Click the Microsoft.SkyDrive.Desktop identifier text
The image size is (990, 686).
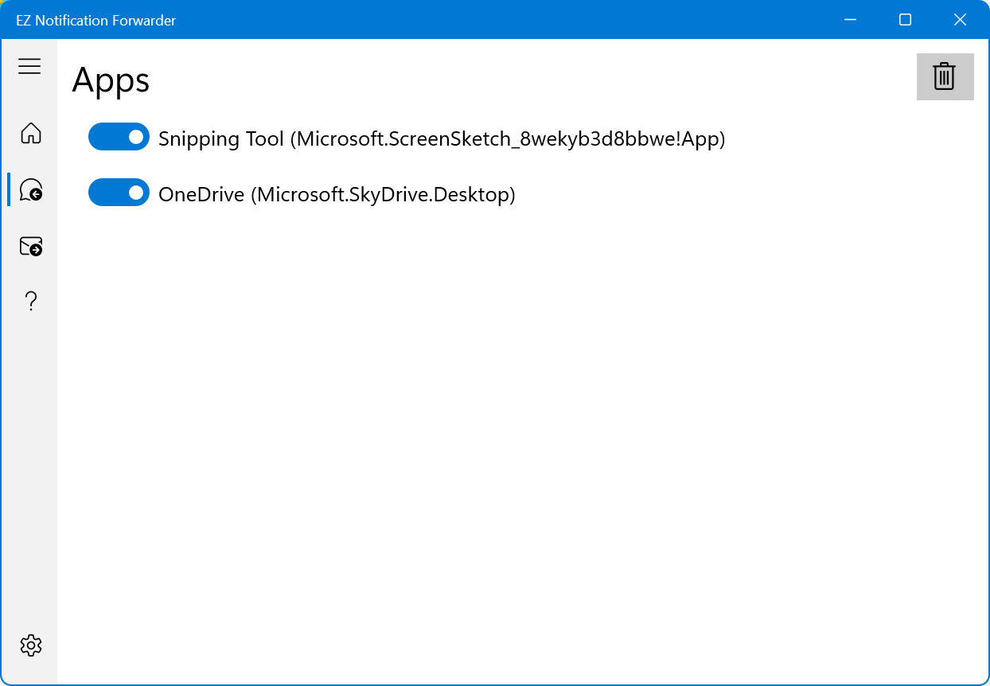pyautogui.click(x=384, y=194)
